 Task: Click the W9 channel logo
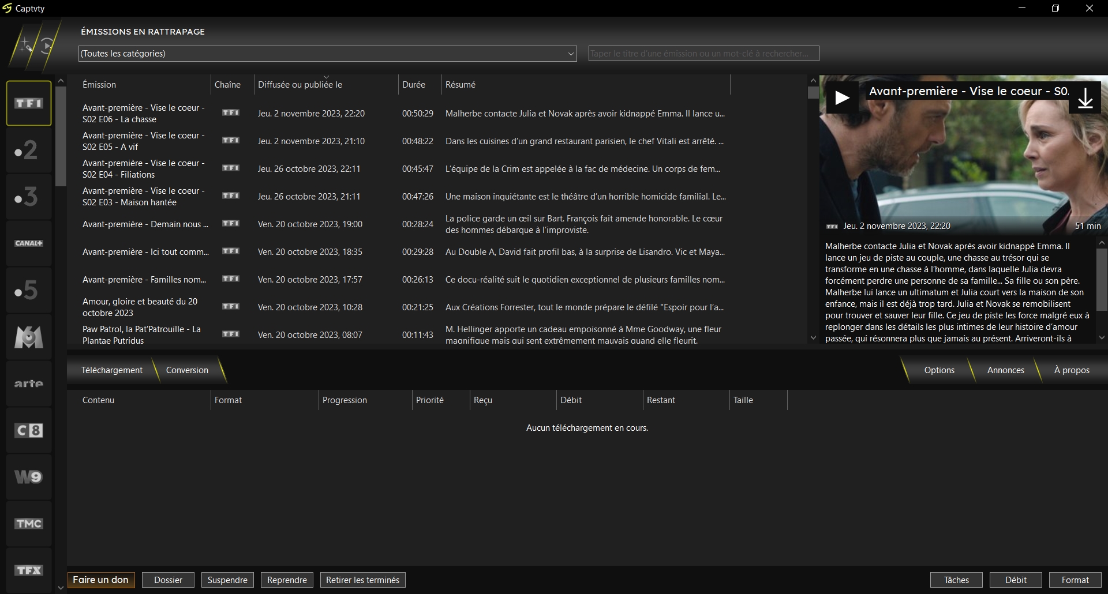(x=29, y=477)
